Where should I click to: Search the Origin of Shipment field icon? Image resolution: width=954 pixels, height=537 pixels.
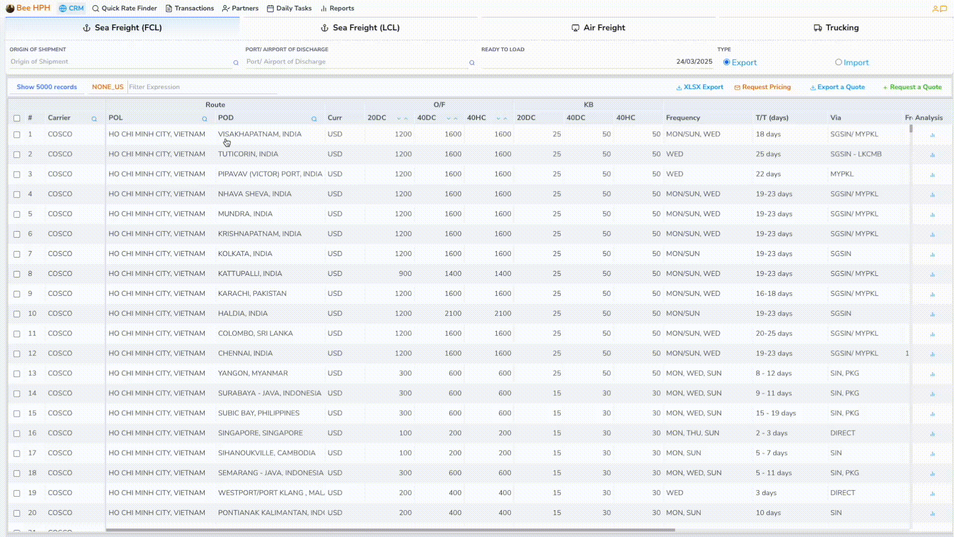click(236, 63)
